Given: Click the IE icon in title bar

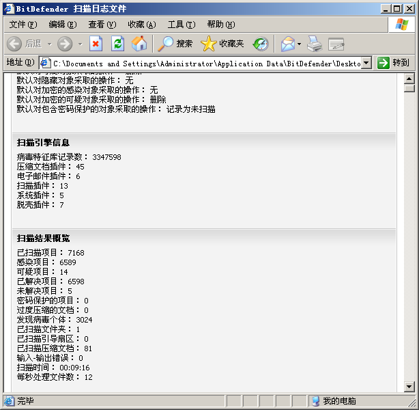Looking at the screenshot, I should [9, 9].
